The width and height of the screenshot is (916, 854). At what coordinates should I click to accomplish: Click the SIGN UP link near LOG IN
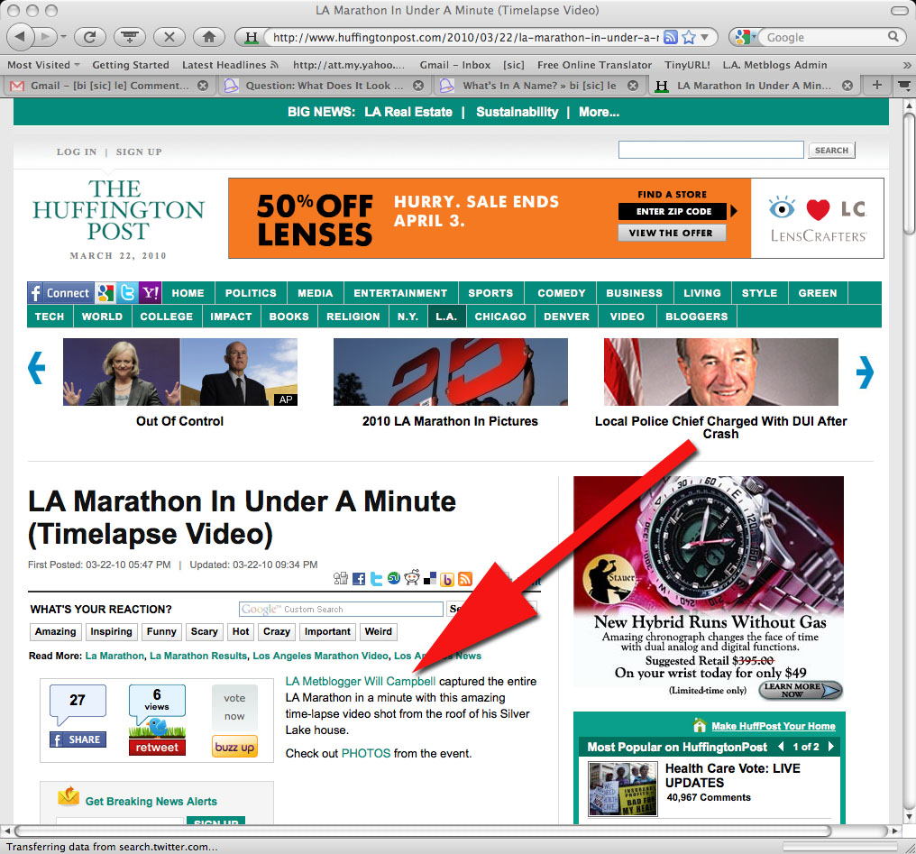[139, 152]
